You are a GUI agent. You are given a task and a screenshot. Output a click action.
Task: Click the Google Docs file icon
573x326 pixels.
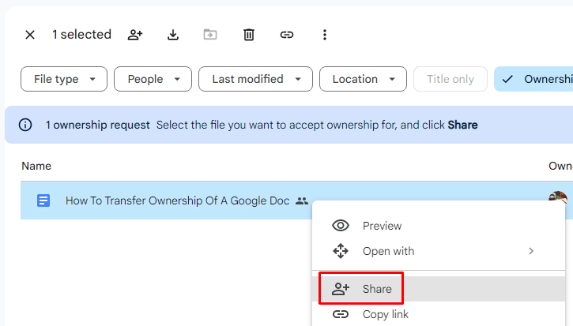coord(44,200)
